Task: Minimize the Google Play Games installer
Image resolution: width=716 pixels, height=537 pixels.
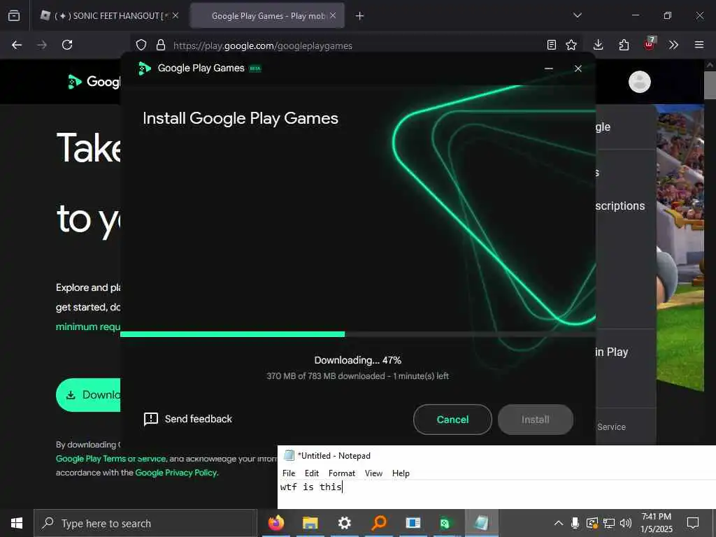Action: coord(549,69)
